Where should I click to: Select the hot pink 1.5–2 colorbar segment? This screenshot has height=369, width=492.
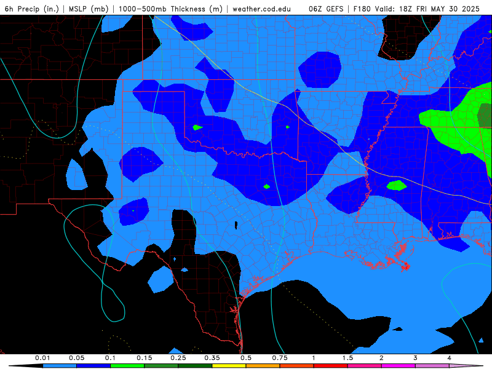click(365, 366)
